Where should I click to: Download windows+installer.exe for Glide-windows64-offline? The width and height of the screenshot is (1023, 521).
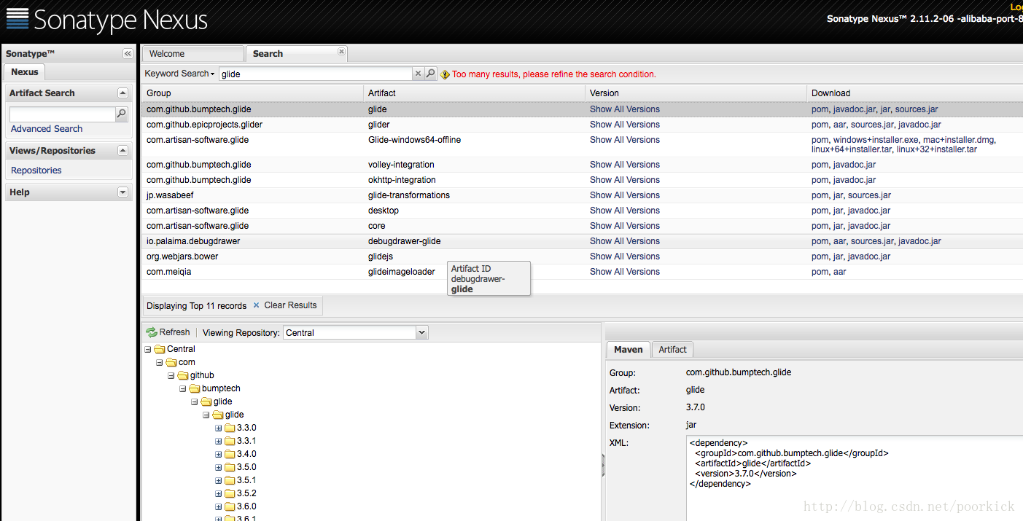875,140
